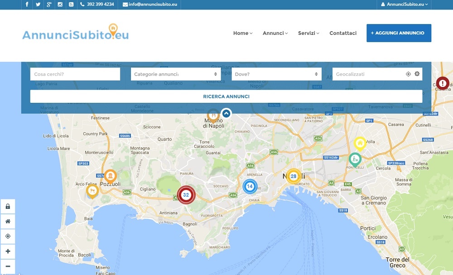Screen dimensions: 453x275
Task: Click the AnnunciSubito.eu site logo
Action: pos(76,32)
